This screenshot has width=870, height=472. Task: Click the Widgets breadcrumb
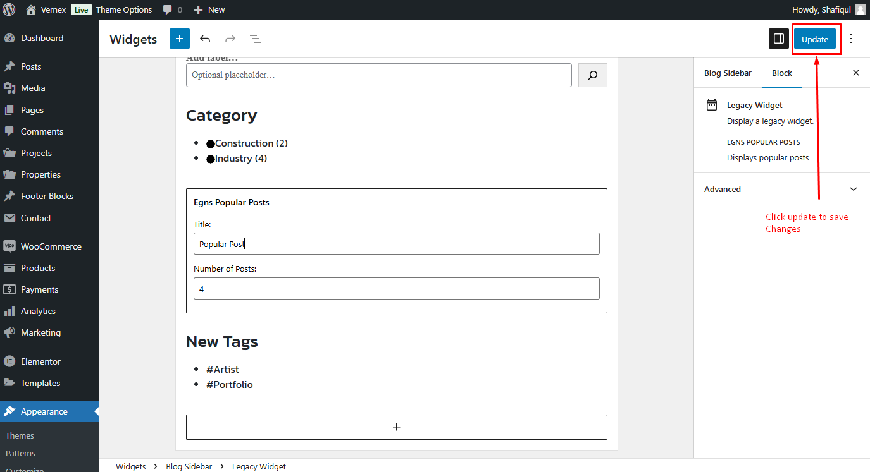(131, 466)
